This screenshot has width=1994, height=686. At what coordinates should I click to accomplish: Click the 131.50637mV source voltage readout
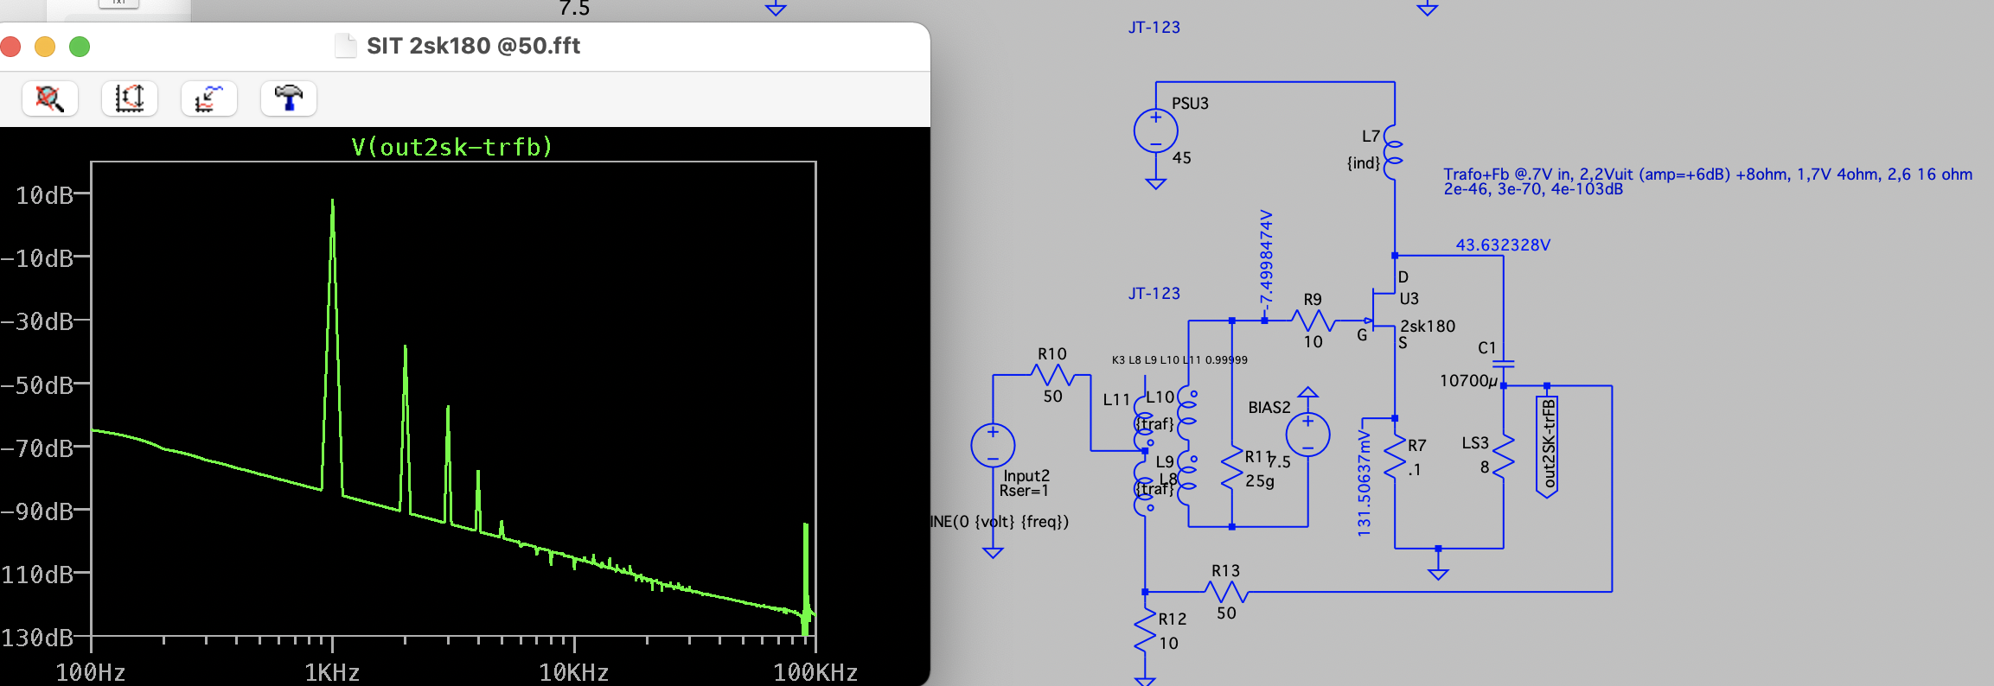click(x=1364, y=482)
